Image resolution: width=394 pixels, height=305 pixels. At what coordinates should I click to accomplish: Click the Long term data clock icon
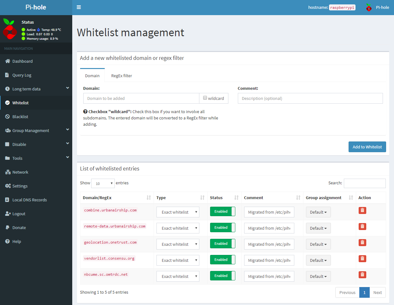[8, 89]
